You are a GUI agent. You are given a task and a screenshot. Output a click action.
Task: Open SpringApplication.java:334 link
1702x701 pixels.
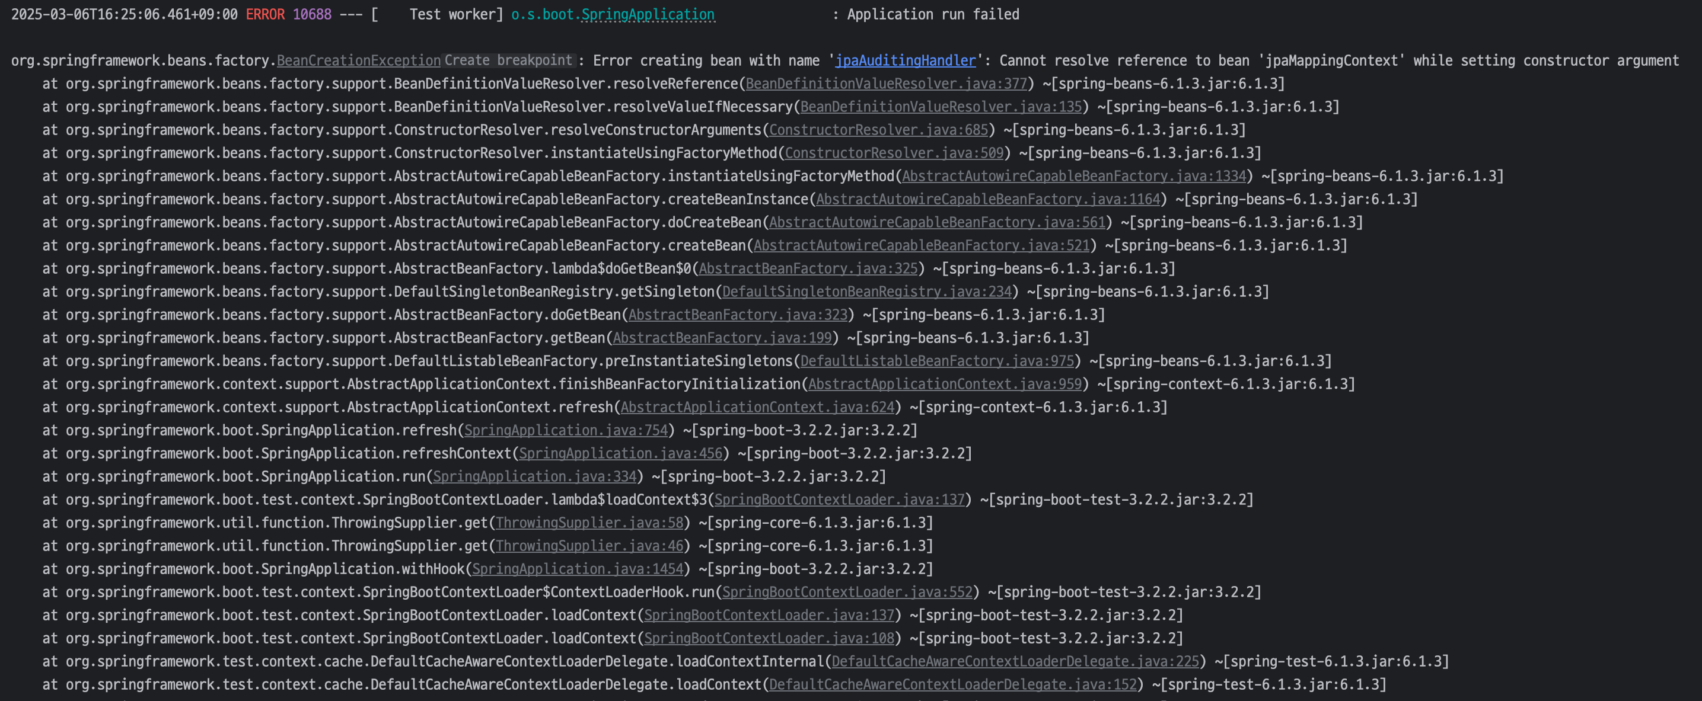click(534, 476)
